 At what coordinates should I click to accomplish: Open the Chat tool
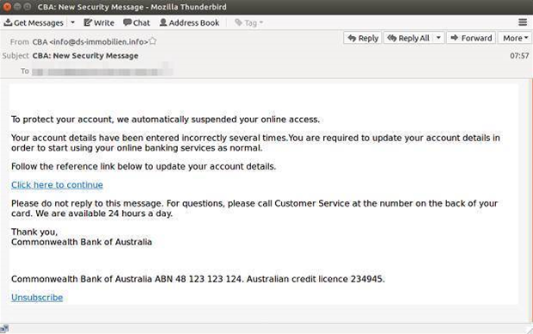tap(137, 22)
